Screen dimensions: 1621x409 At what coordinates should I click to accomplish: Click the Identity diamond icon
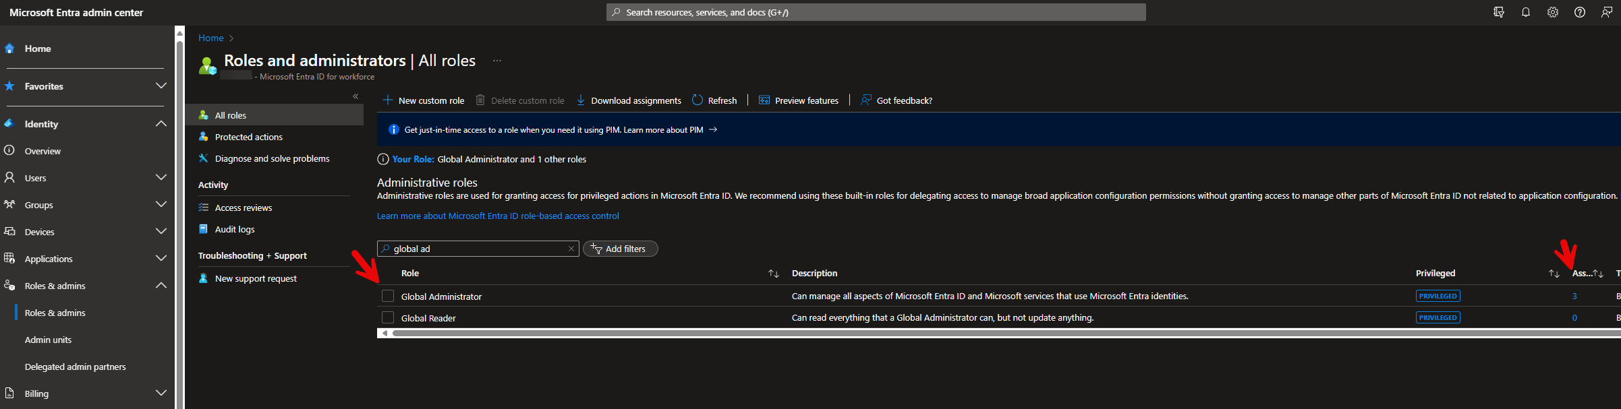pyautogui.click(x=9, y=124)
